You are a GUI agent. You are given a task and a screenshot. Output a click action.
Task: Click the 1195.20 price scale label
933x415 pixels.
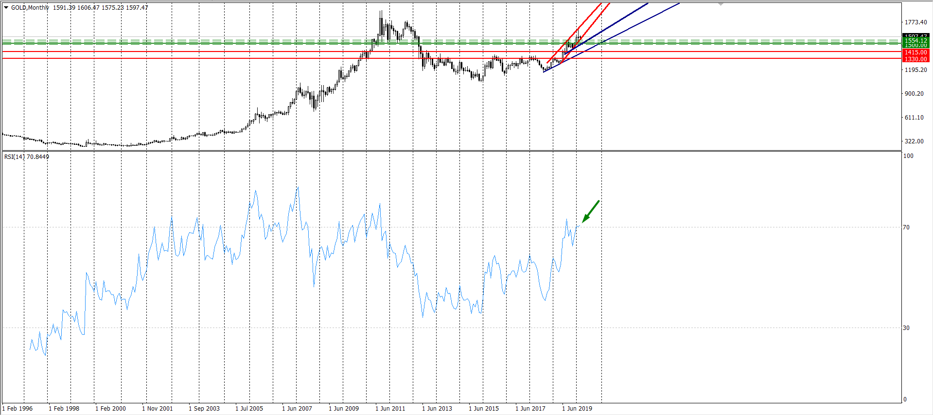point(915,70)
